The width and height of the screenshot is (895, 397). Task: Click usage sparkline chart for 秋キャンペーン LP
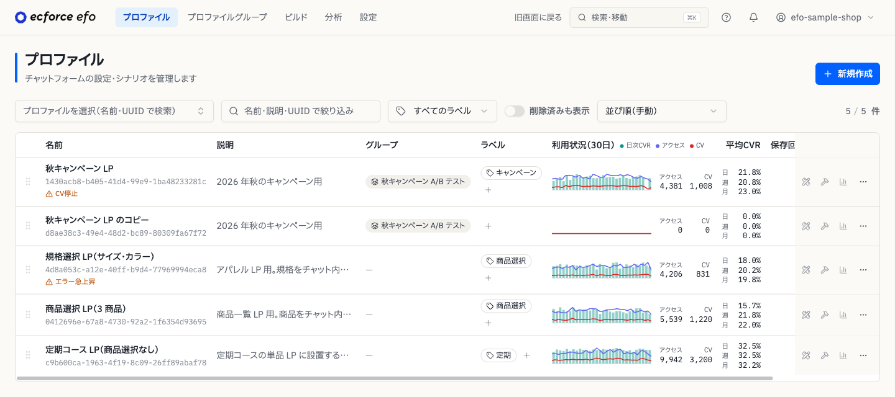[x=602, y=182]
